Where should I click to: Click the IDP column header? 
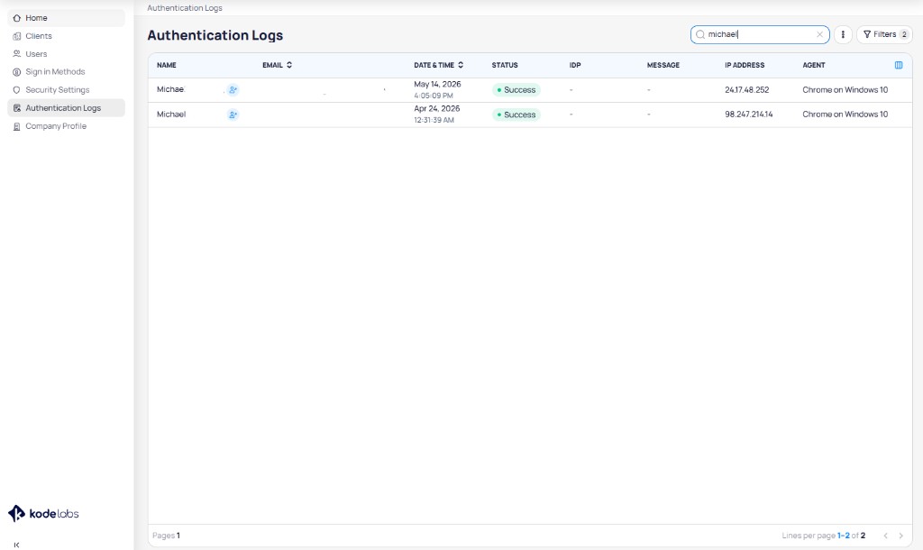coord(575,65)
